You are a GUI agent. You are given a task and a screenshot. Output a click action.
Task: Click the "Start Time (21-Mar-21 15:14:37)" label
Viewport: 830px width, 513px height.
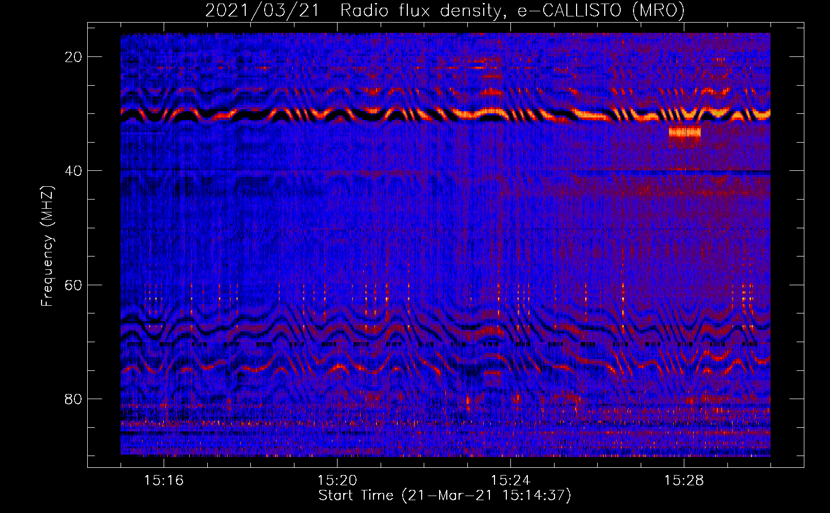[445, 496]
